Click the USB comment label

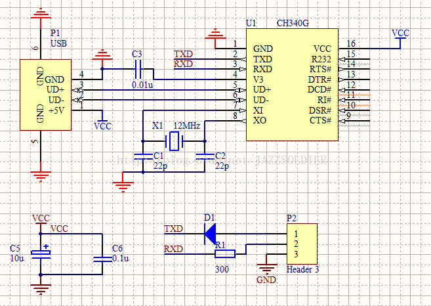(58, 43)
